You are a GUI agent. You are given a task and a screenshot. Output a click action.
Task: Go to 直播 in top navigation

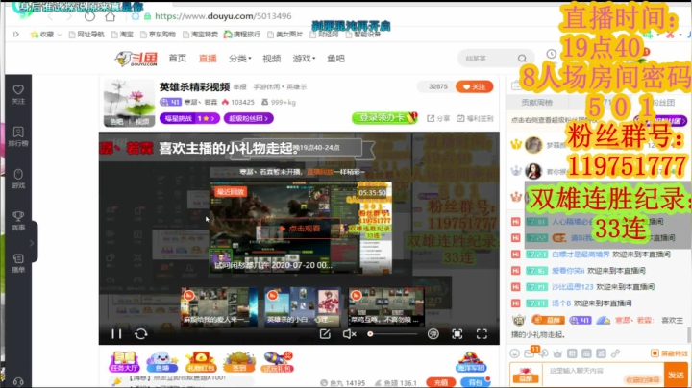(208, 59)
